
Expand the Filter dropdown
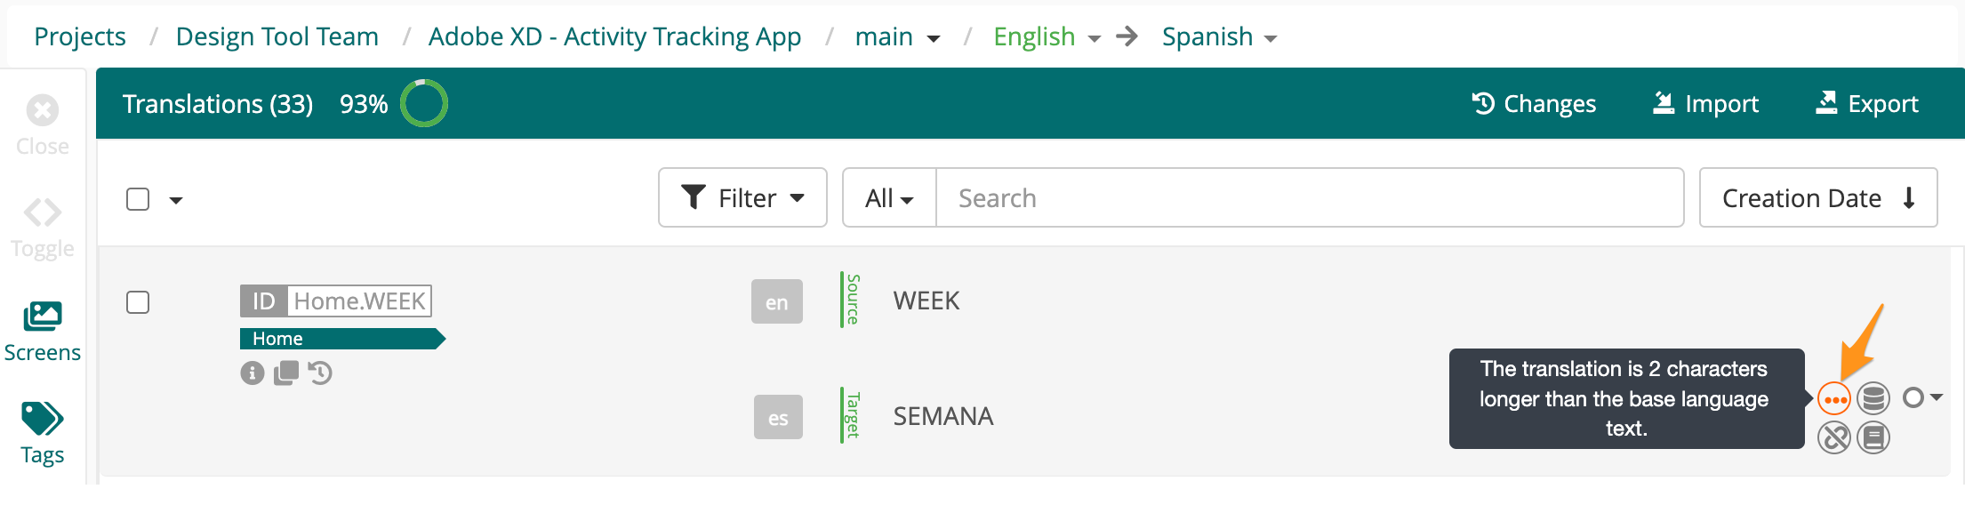pos(742,197)
